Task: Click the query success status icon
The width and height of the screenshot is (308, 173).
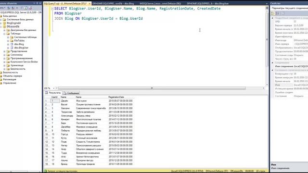Action: click(45, 171)
